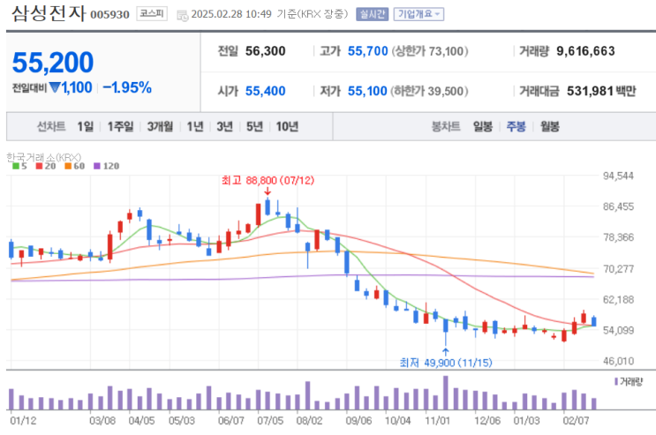This screenshot has height=435, width=656.
Task: Click the purple 거래량 legend marker
Action: pos(616,381)
